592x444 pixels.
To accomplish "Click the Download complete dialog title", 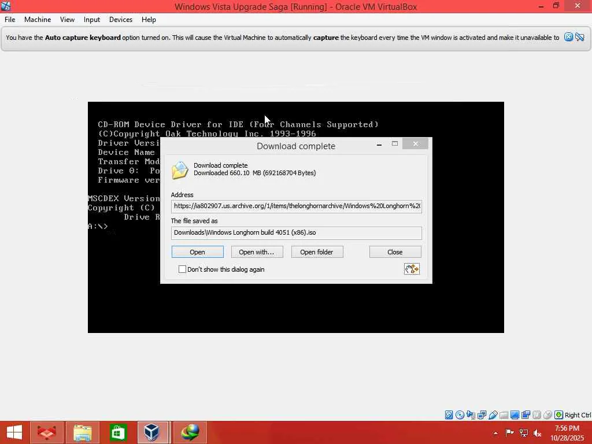I will tap(296, 146).
